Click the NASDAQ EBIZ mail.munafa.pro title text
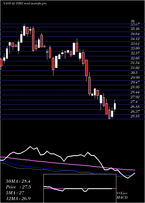The width and height of the screenshot is (145, 203). [x=25, y=3]
